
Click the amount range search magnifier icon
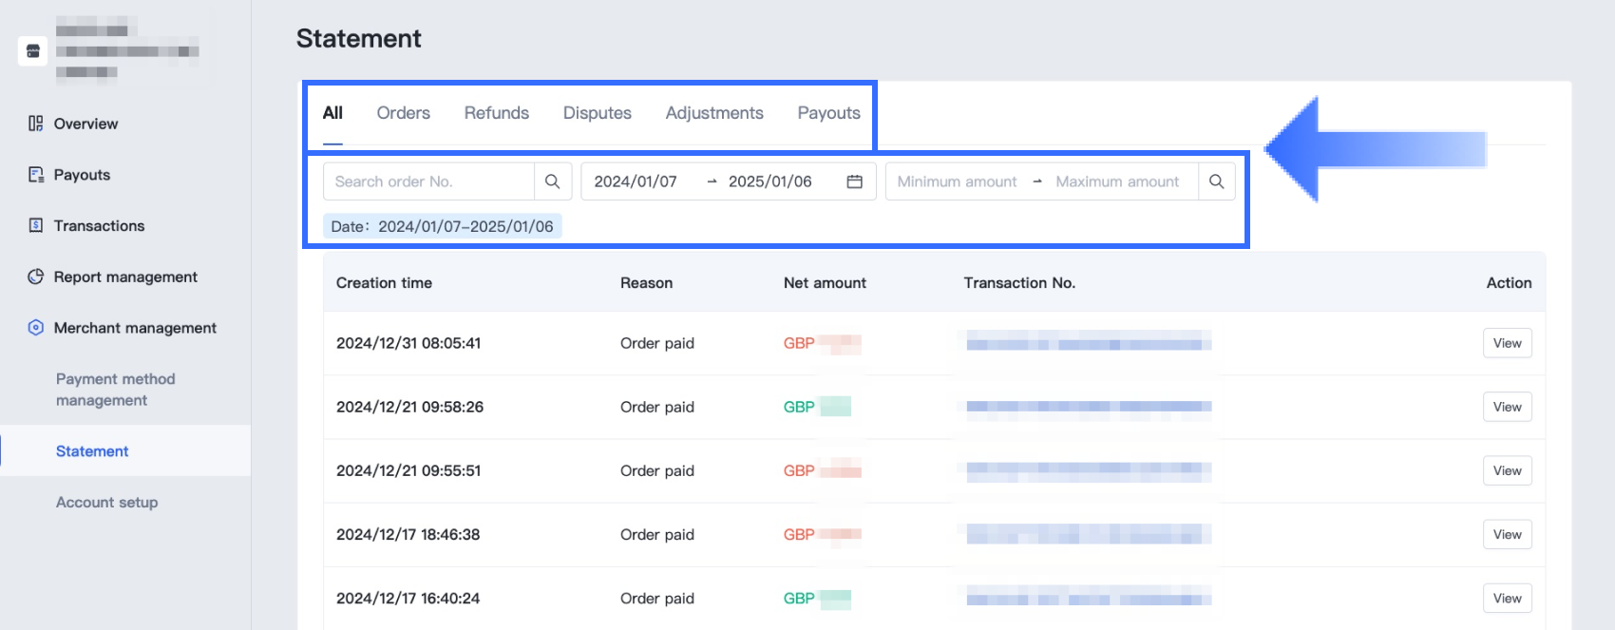[1216, 181]
